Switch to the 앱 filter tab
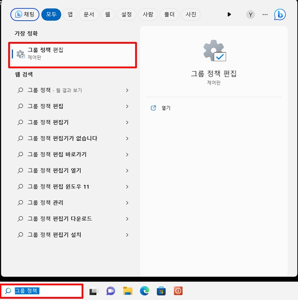 point(70,15)
